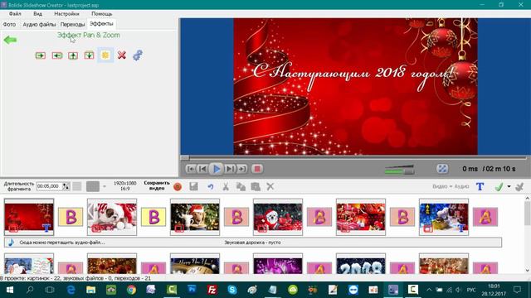This screenshot has height=298, width=531.
Task: Play the slideshow preview
Action: (217, 169)
